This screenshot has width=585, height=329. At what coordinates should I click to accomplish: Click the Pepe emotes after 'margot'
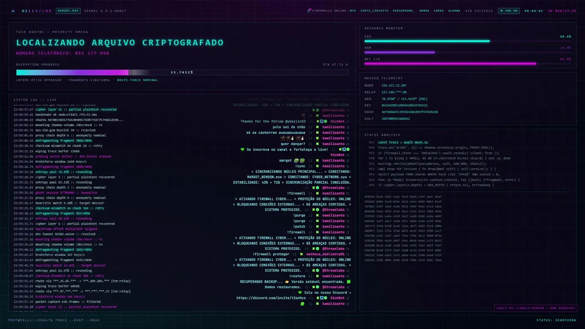point(299,160)
